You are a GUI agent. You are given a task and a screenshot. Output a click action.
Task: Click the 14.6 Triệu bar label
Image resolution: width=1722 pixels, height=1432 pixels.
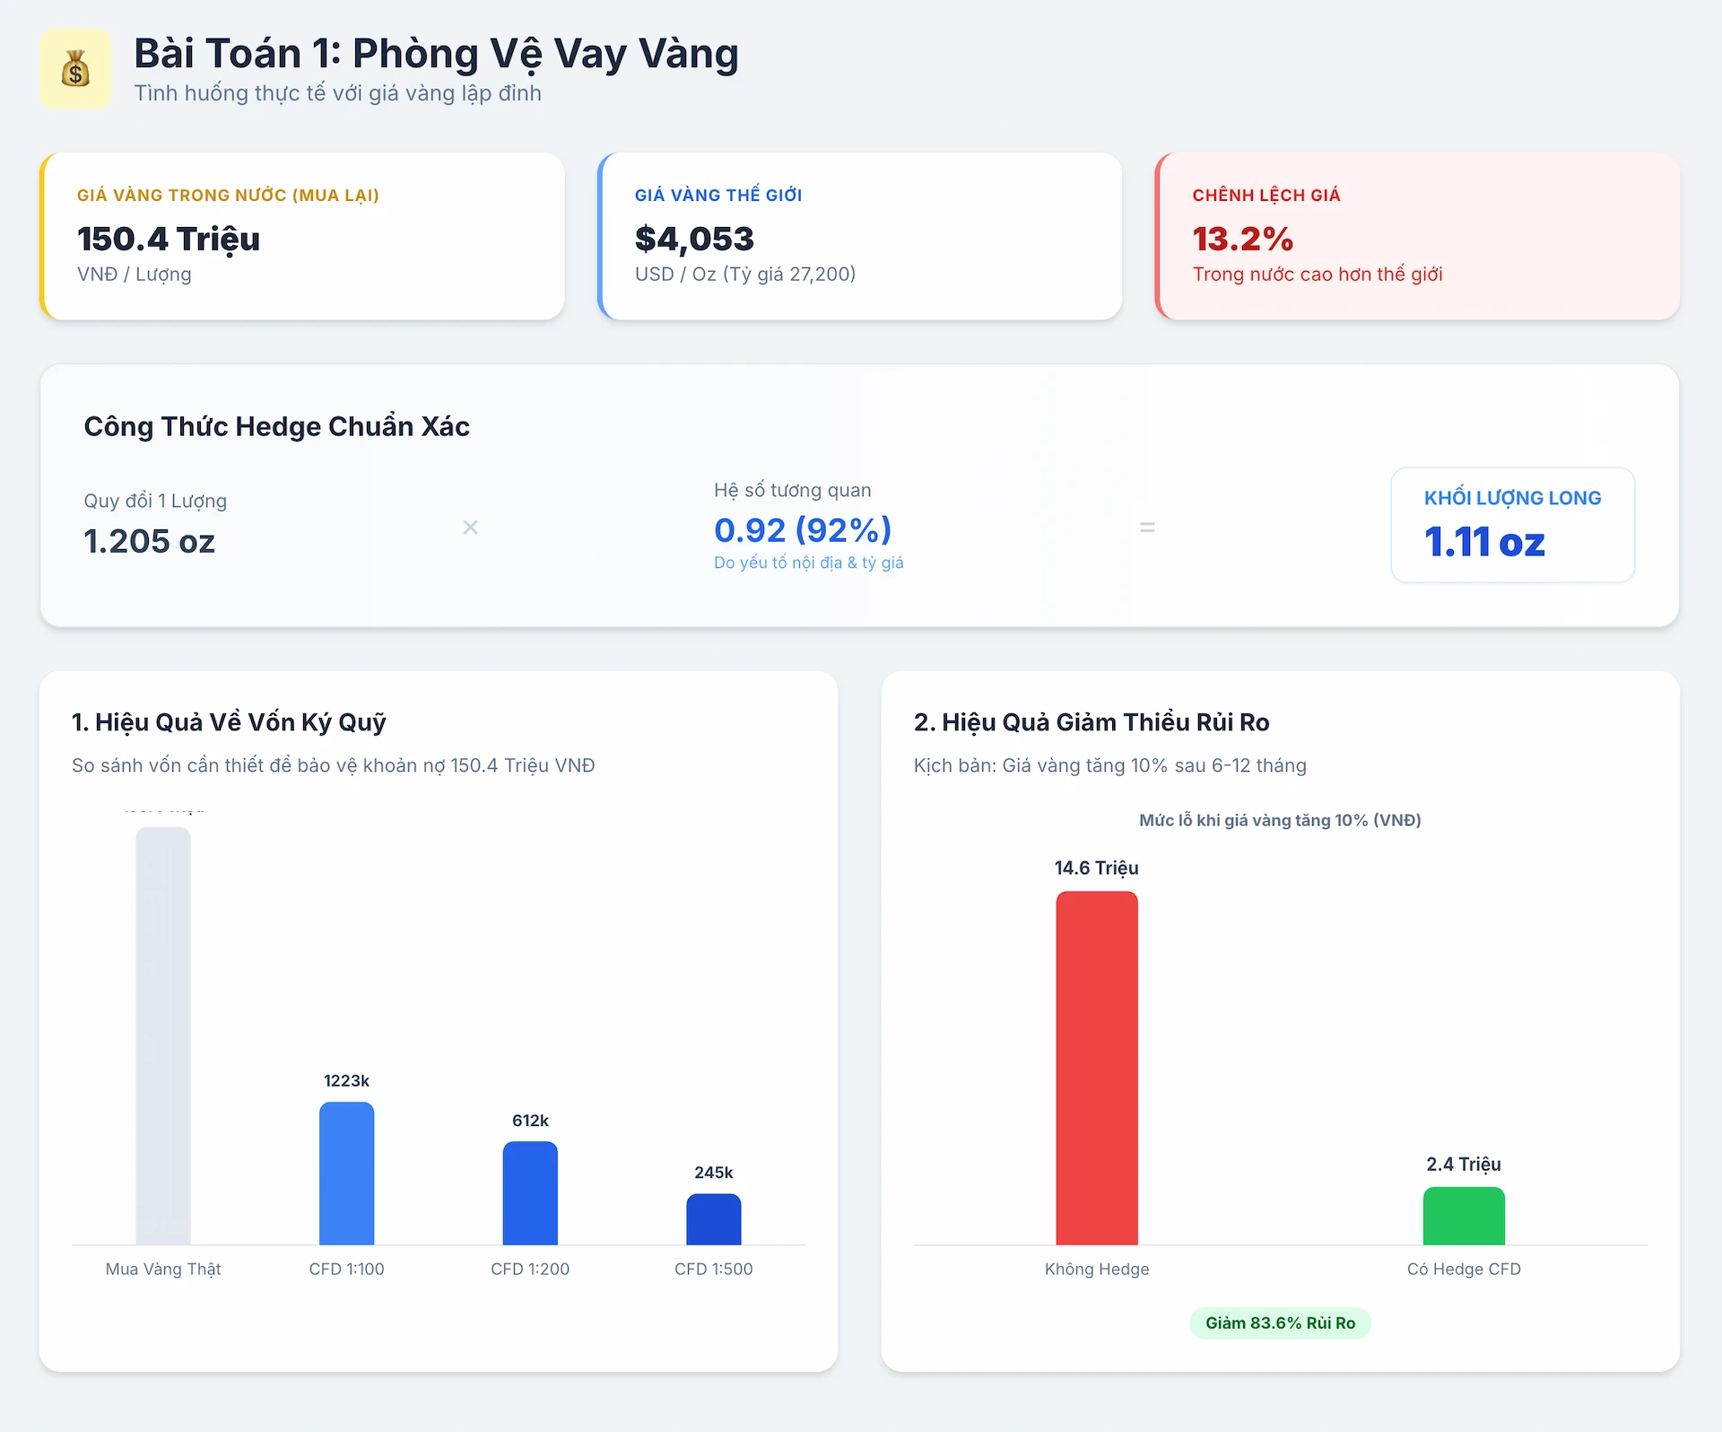pos(1096,868)
